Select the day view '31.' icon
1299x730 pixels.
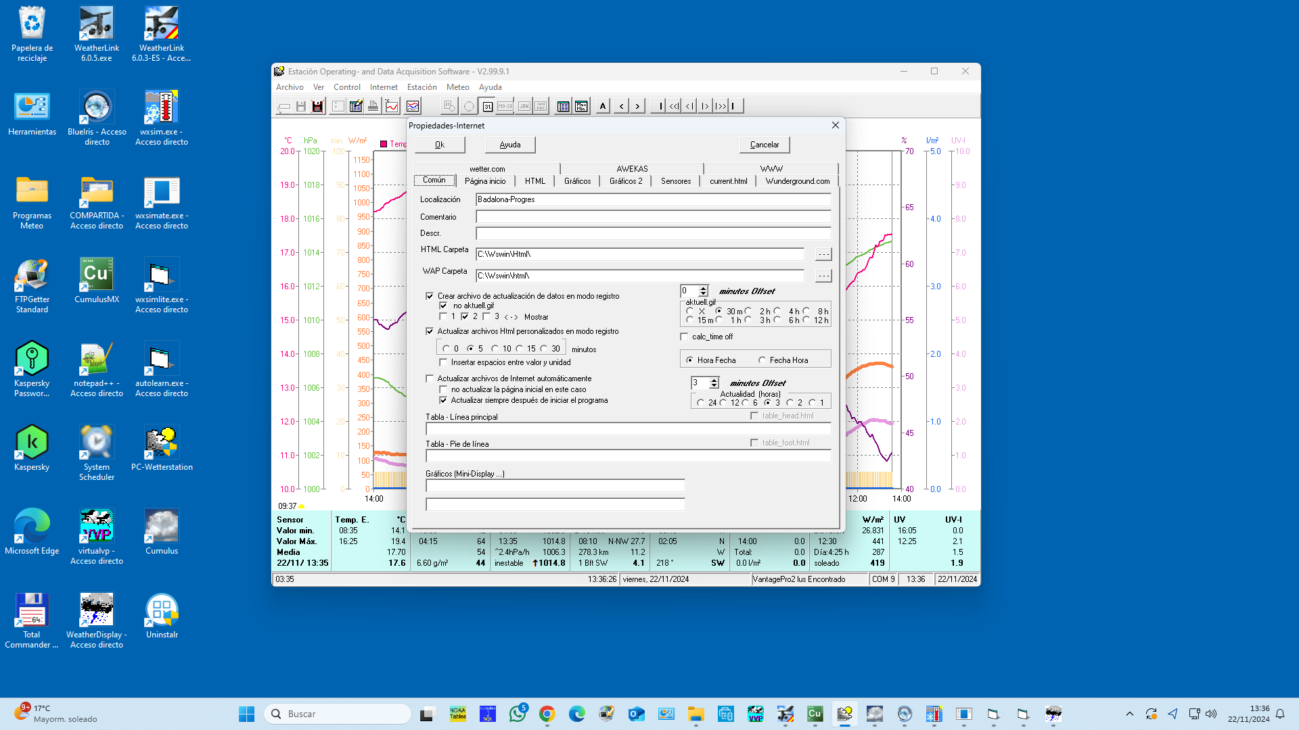coord(487,106)
